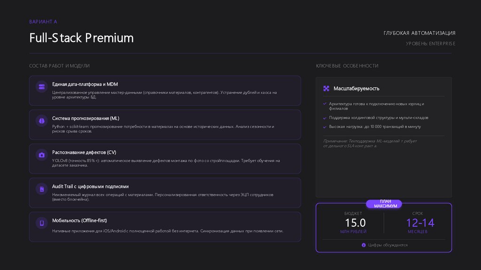Image resolution: width=481 pixels, height=270 pixels.
Task: Click the СОСТАВ РАБОТ И МОДУЛИ heading
Action: (x=59, y=66)
